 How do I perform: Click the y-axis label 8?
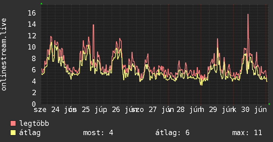[34, 58]
